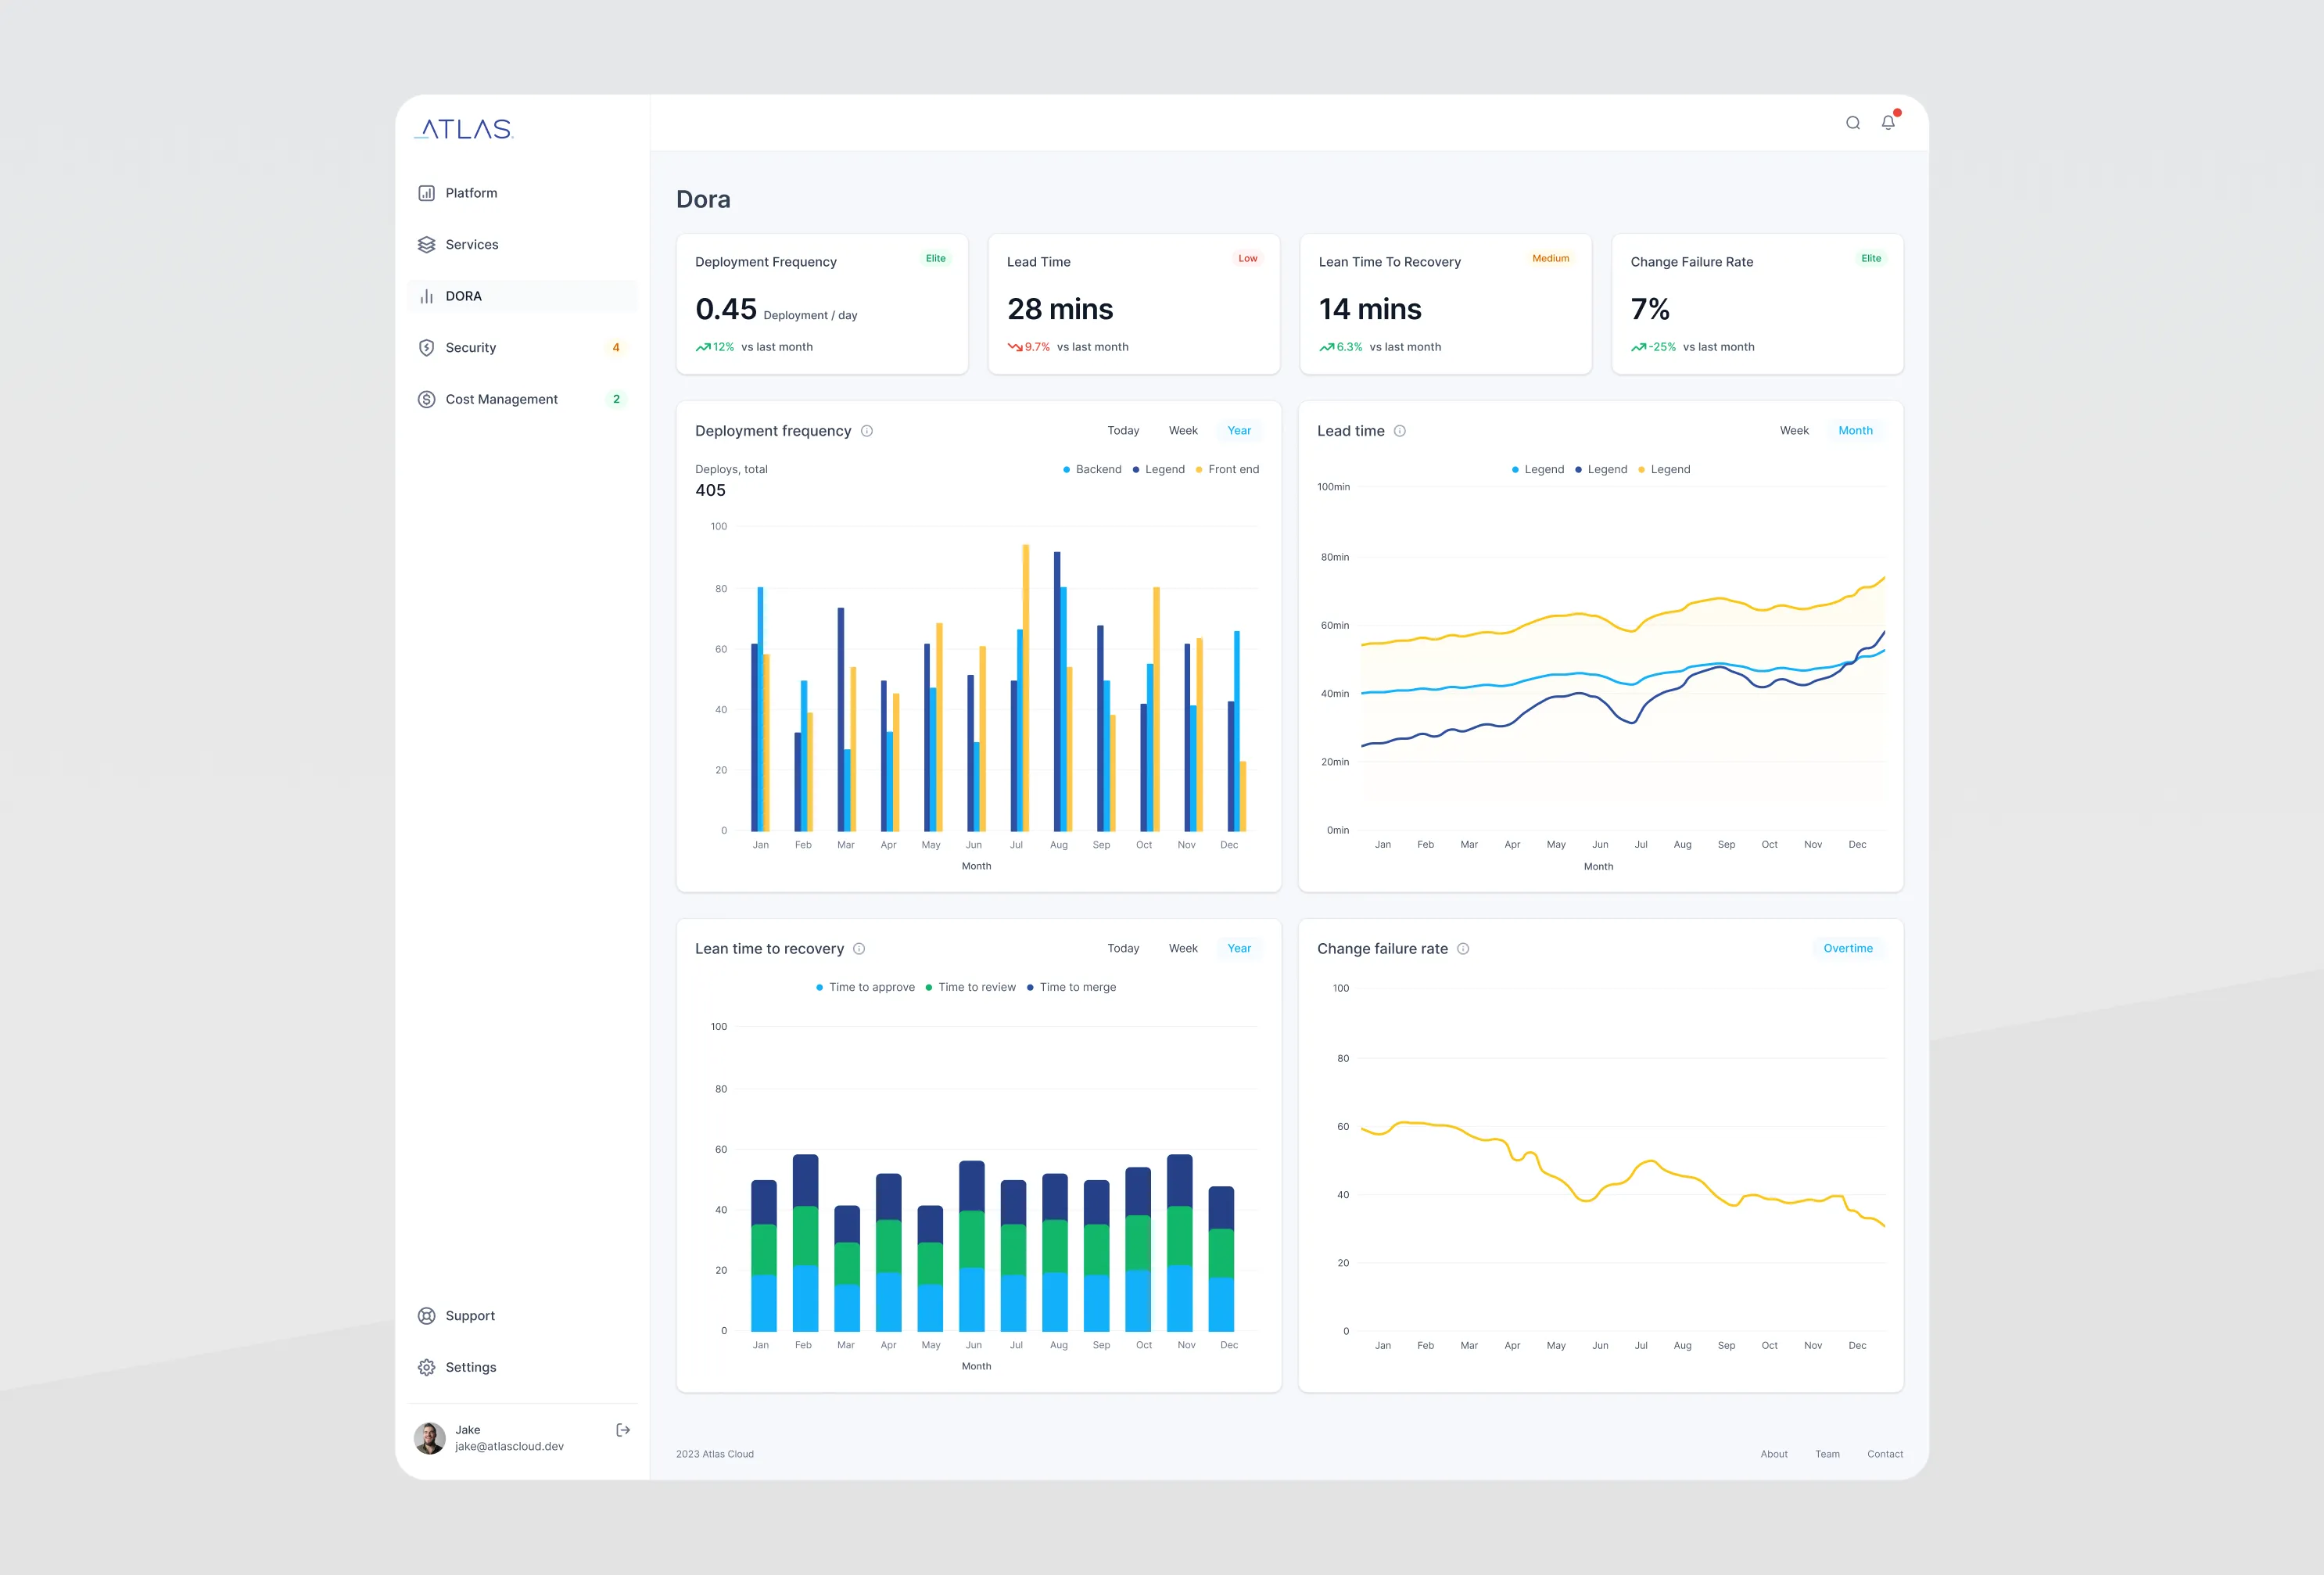2324x1575 pixels.
Task: Click Jake's profile avatar
Action: tap(430, 1438)
